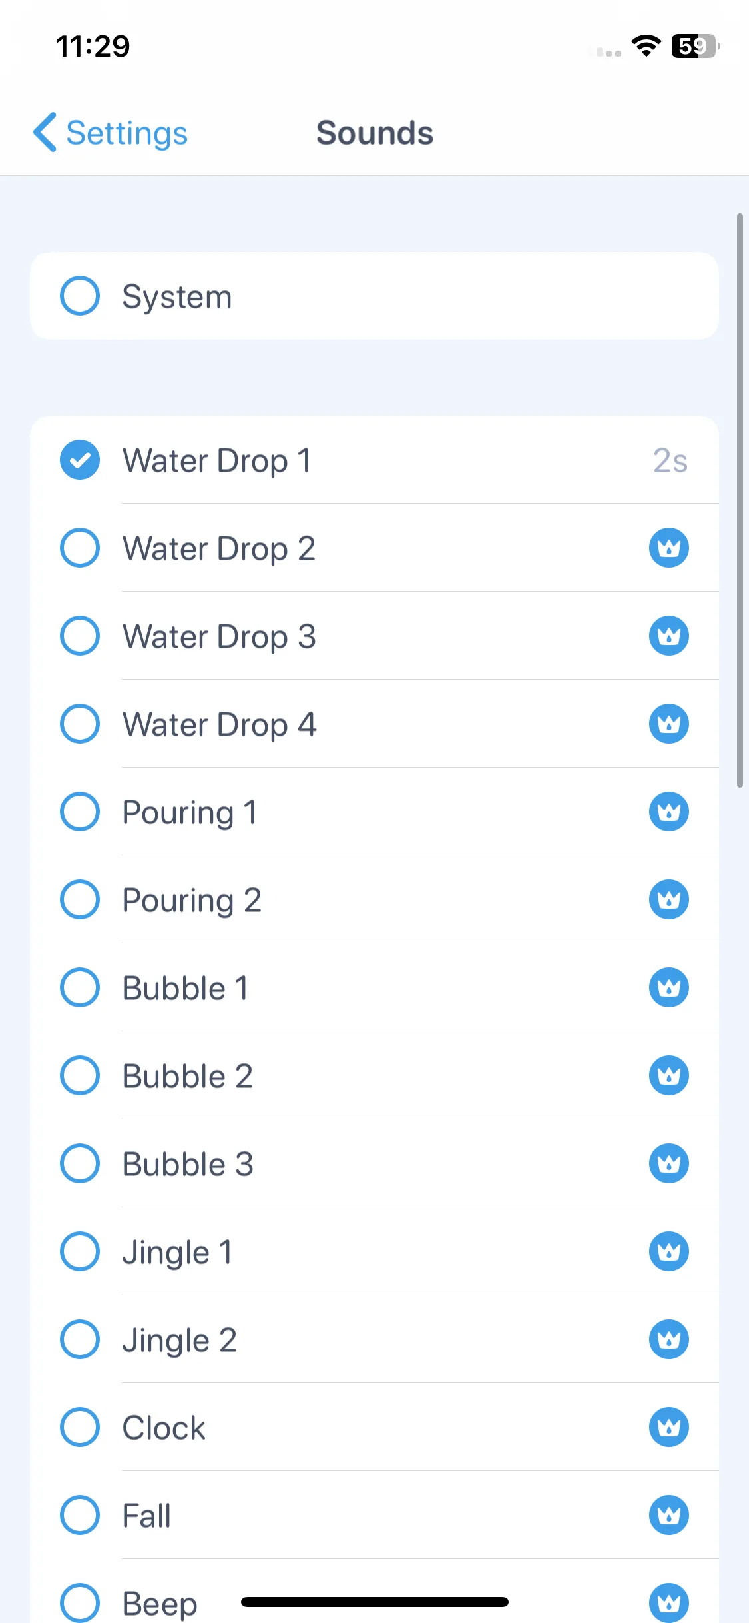Tap the crown icon on Jingle 1 row
Image resolution: width=749 pixels, height=1623 pixels.
(x=668, y=1251)
